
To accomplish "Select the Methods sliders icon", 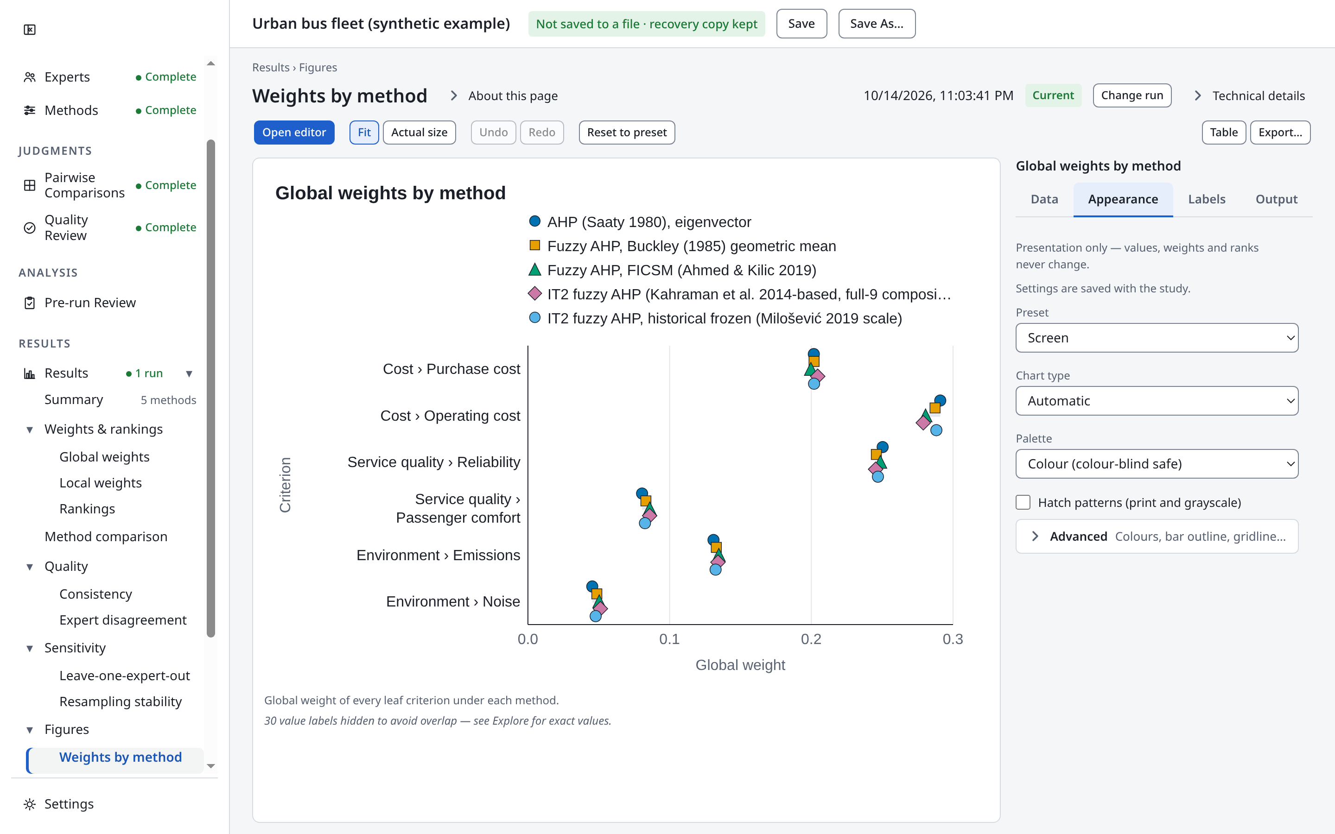I will pos(30,110).
